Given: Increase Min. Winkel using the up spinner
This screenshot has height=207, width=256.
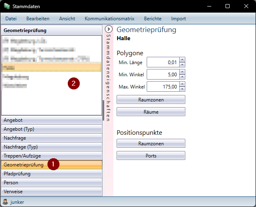Looking at the screenshot, I should [x=182, y=72].
